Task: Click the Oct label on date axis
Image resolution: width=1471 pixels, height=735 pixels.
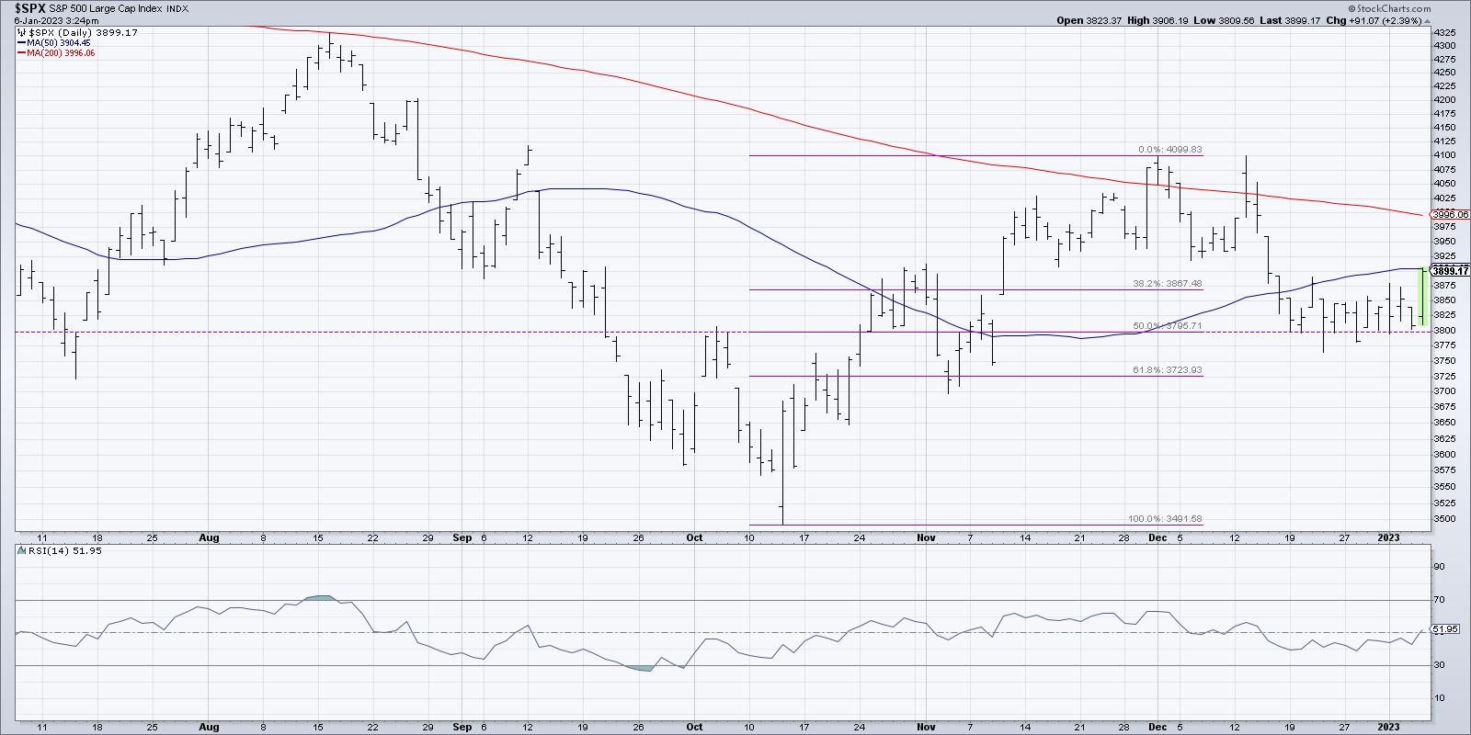Action: (x=694, y=537)
